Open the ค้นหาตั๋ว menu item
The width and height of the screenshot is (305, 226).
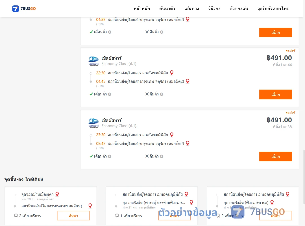point(167,8)
